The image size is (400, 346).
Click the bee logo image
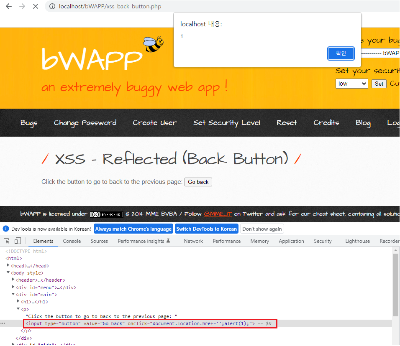(153, 44)
